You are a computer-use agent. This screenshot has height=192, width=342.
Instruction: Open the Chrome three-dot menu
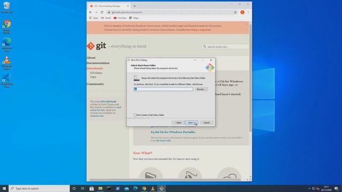pos(248,12)
